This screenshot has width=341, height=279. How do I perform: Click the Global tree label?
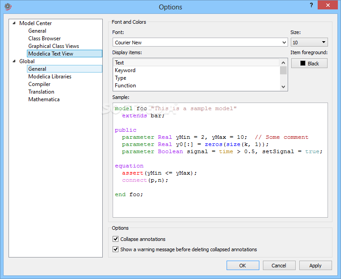(x=27, y=61)
